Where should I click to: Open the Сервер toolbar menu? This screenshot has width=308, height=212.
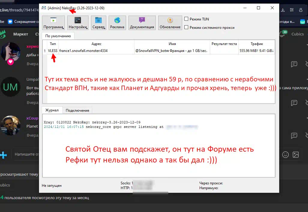click(x=98, y=23)
